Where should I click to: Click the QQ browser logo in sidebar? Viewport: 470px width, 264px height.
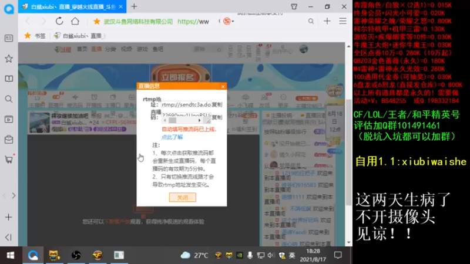pyautogui.click(x=9, y=9)
